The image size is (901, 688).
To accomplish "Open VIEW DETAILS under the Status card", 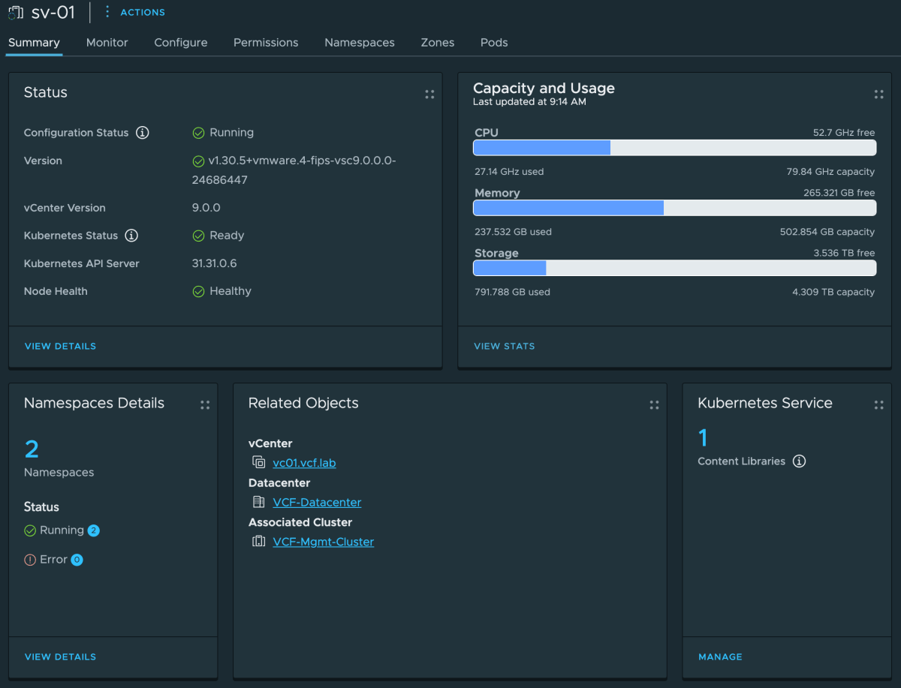I will (x=60, y=346).
